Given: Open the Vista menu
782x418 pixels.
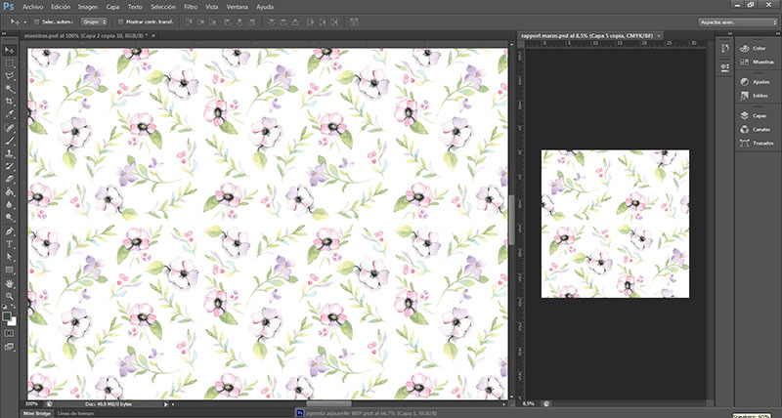Looking at the screenshot, I should (x=211, y=7).
